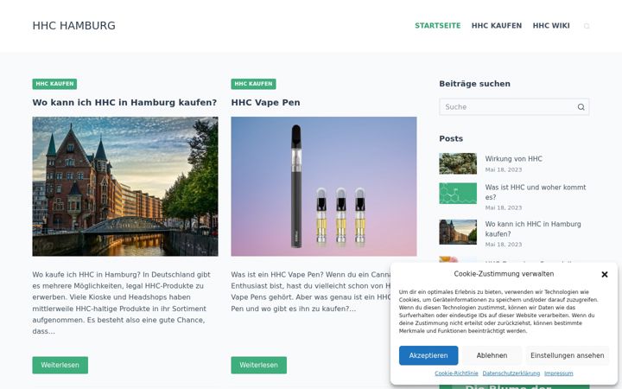Open the Cookie-Richtlinie link
Viewport: 622px width, 389px height.
point(456,373)
